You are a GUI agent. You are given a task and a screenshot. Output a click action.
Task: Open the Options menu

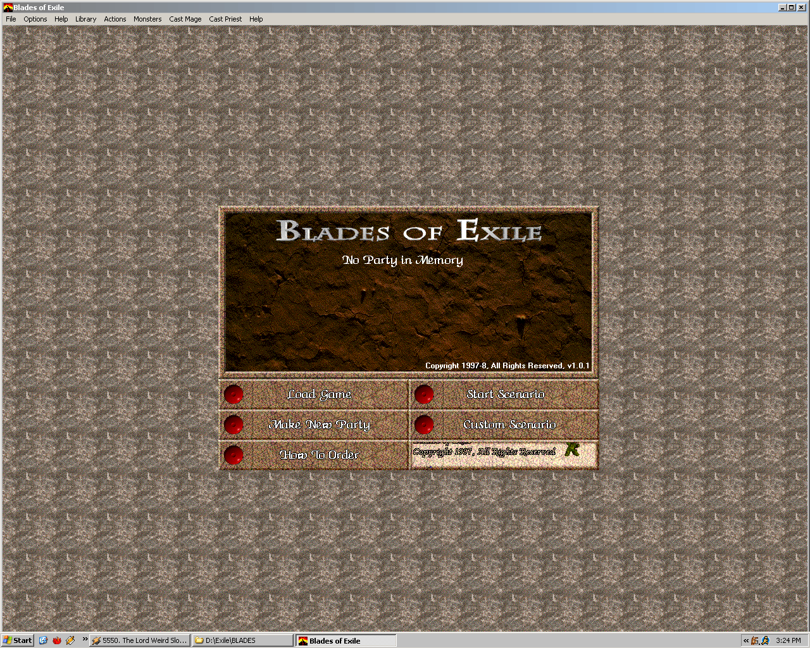35,19
